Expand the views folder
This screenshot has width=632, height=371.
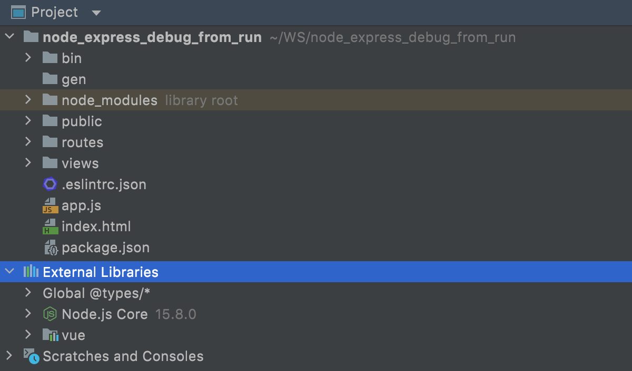pyautogui.click(x=27, y=163)
